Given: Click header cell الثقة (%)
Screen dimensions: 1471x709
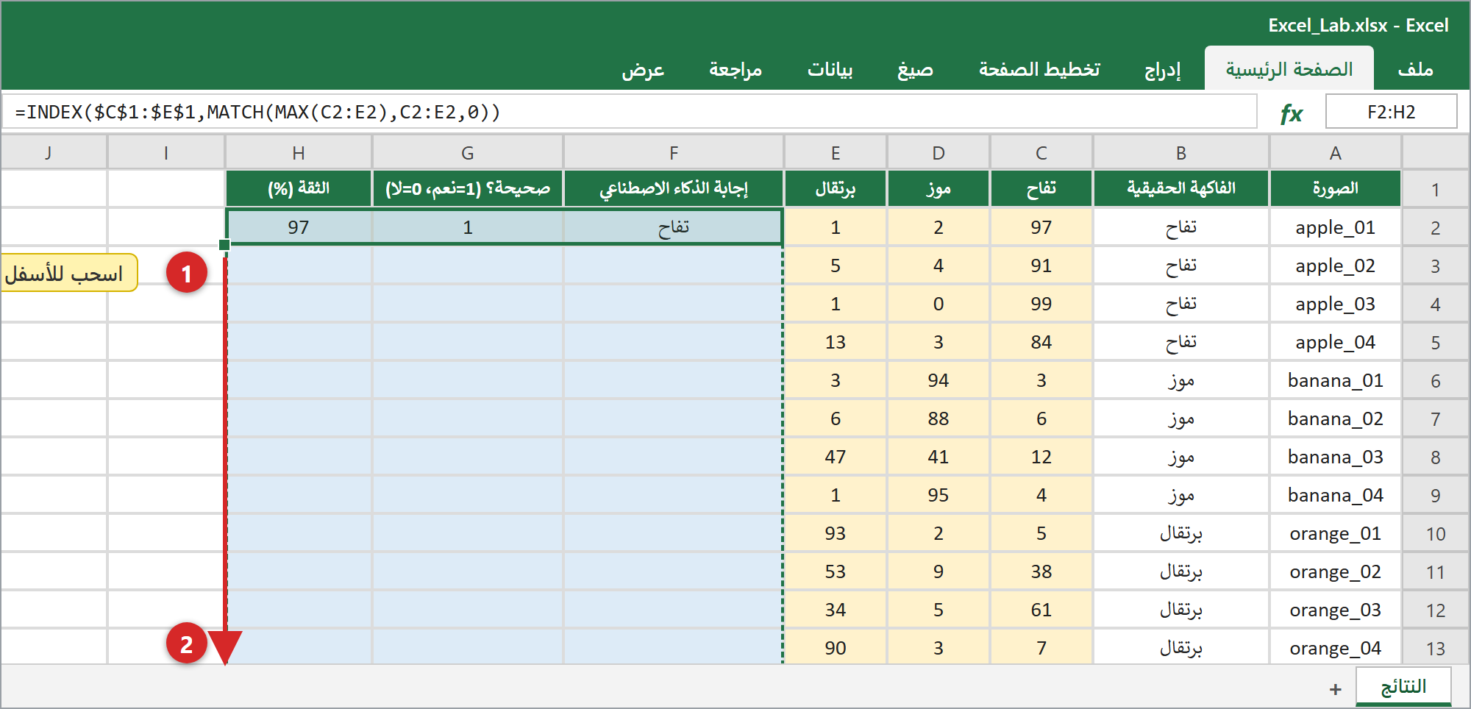Looking at the screenshot, I should tap(299, 188).
